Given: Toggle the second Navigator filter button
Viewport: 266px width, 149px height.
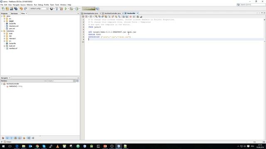Looking at the screenshot, I should click(7, 138).
